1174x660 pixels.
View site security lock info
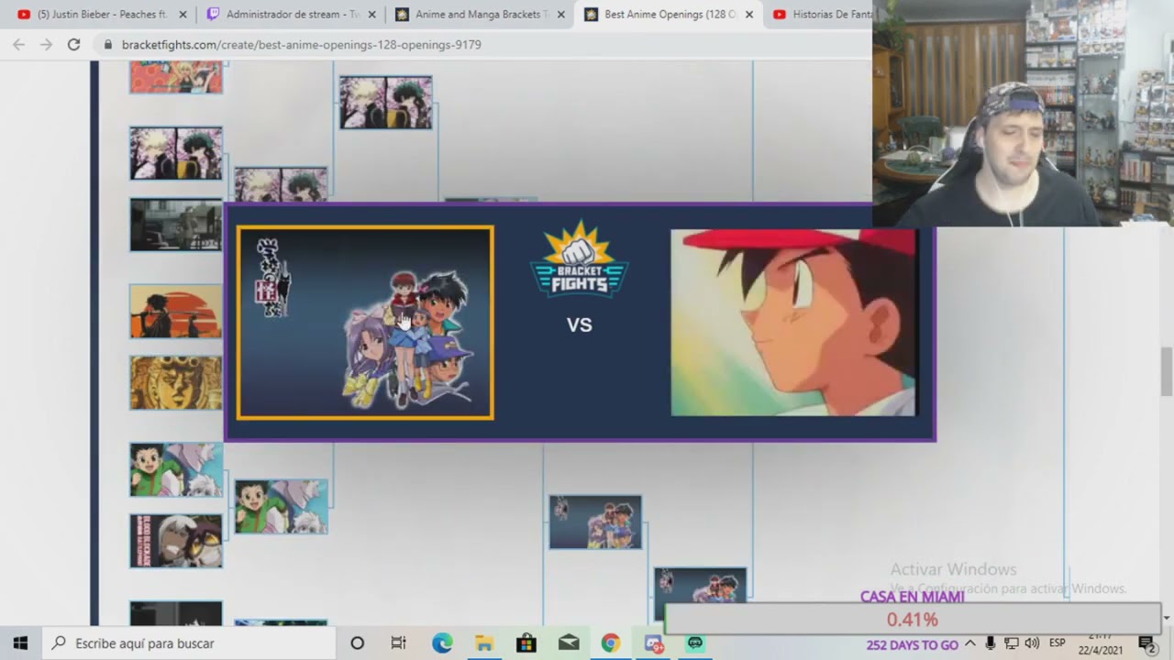coord(108,44)
